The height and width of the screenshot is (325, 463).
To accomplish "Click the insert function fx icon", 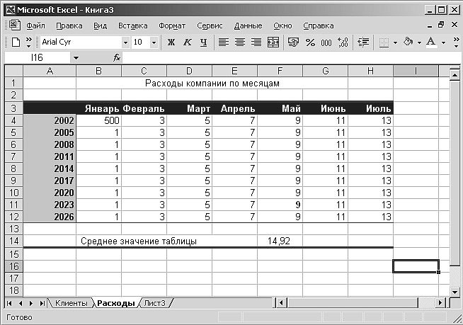I will click(117, 57).
